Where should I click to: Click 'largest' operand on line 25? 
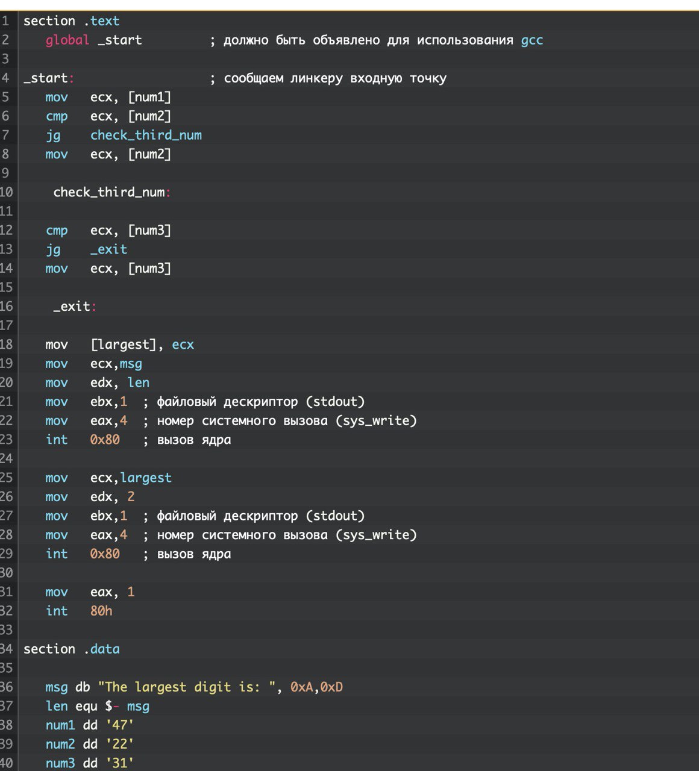pos(146,478)
